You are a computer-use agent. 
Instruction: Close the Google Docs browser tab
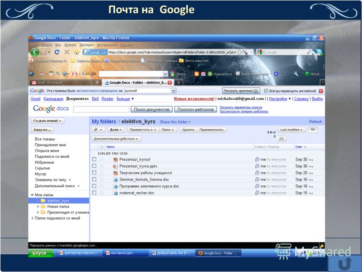click(x=170, y=83)
